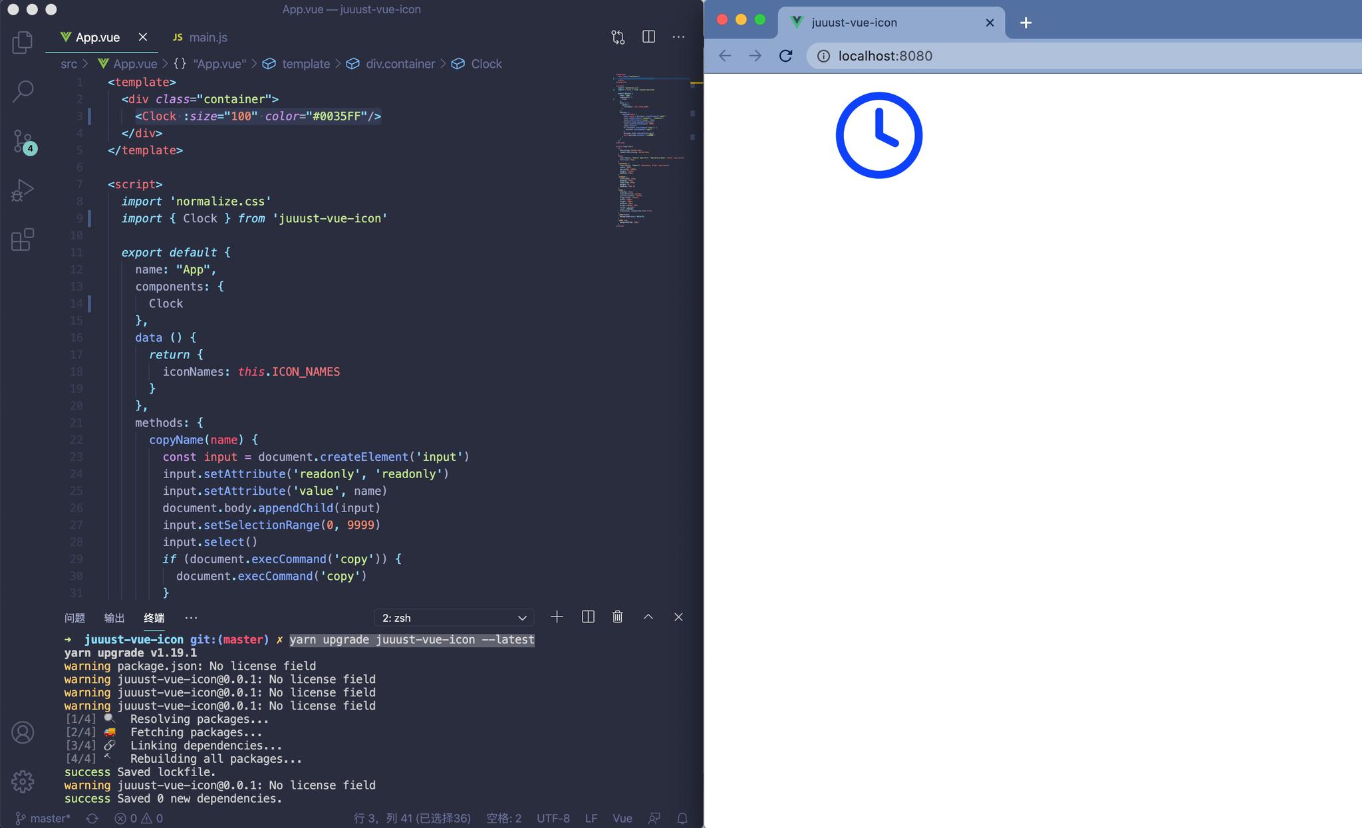The image size is (1362, 828).
Task: Open a new integrated terminal
Action: [x=556, y=617]
